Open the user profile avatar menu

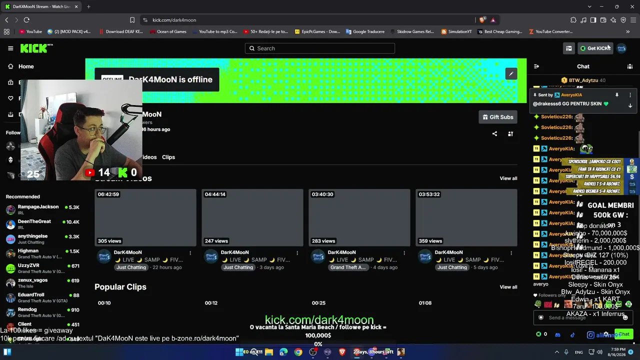[621, 48]
